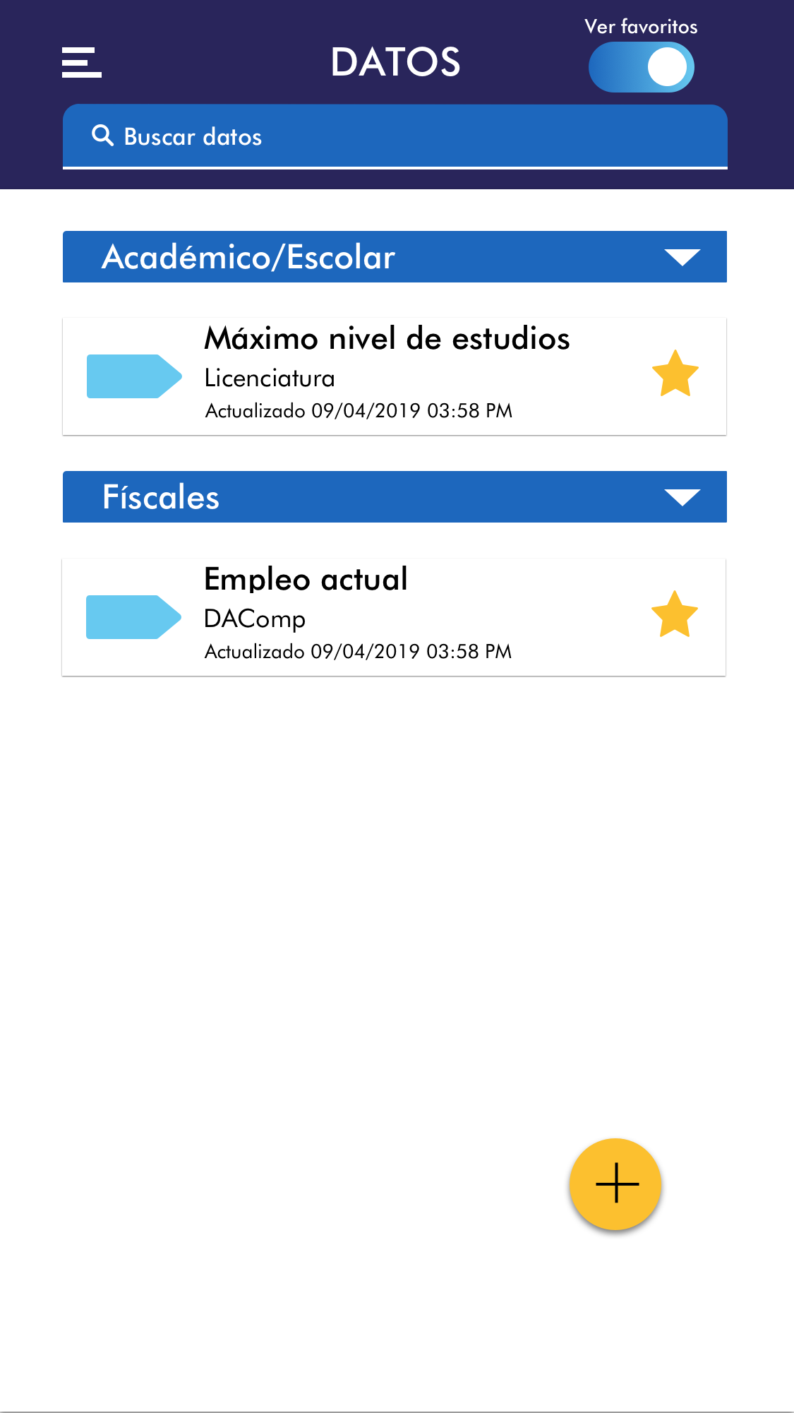Unfavorite Máximo nivel de estudios with its star

click(x=675, y=374)
